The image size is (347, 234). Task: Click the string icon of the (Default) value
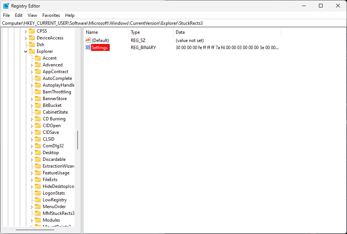(x=88, y=40)
